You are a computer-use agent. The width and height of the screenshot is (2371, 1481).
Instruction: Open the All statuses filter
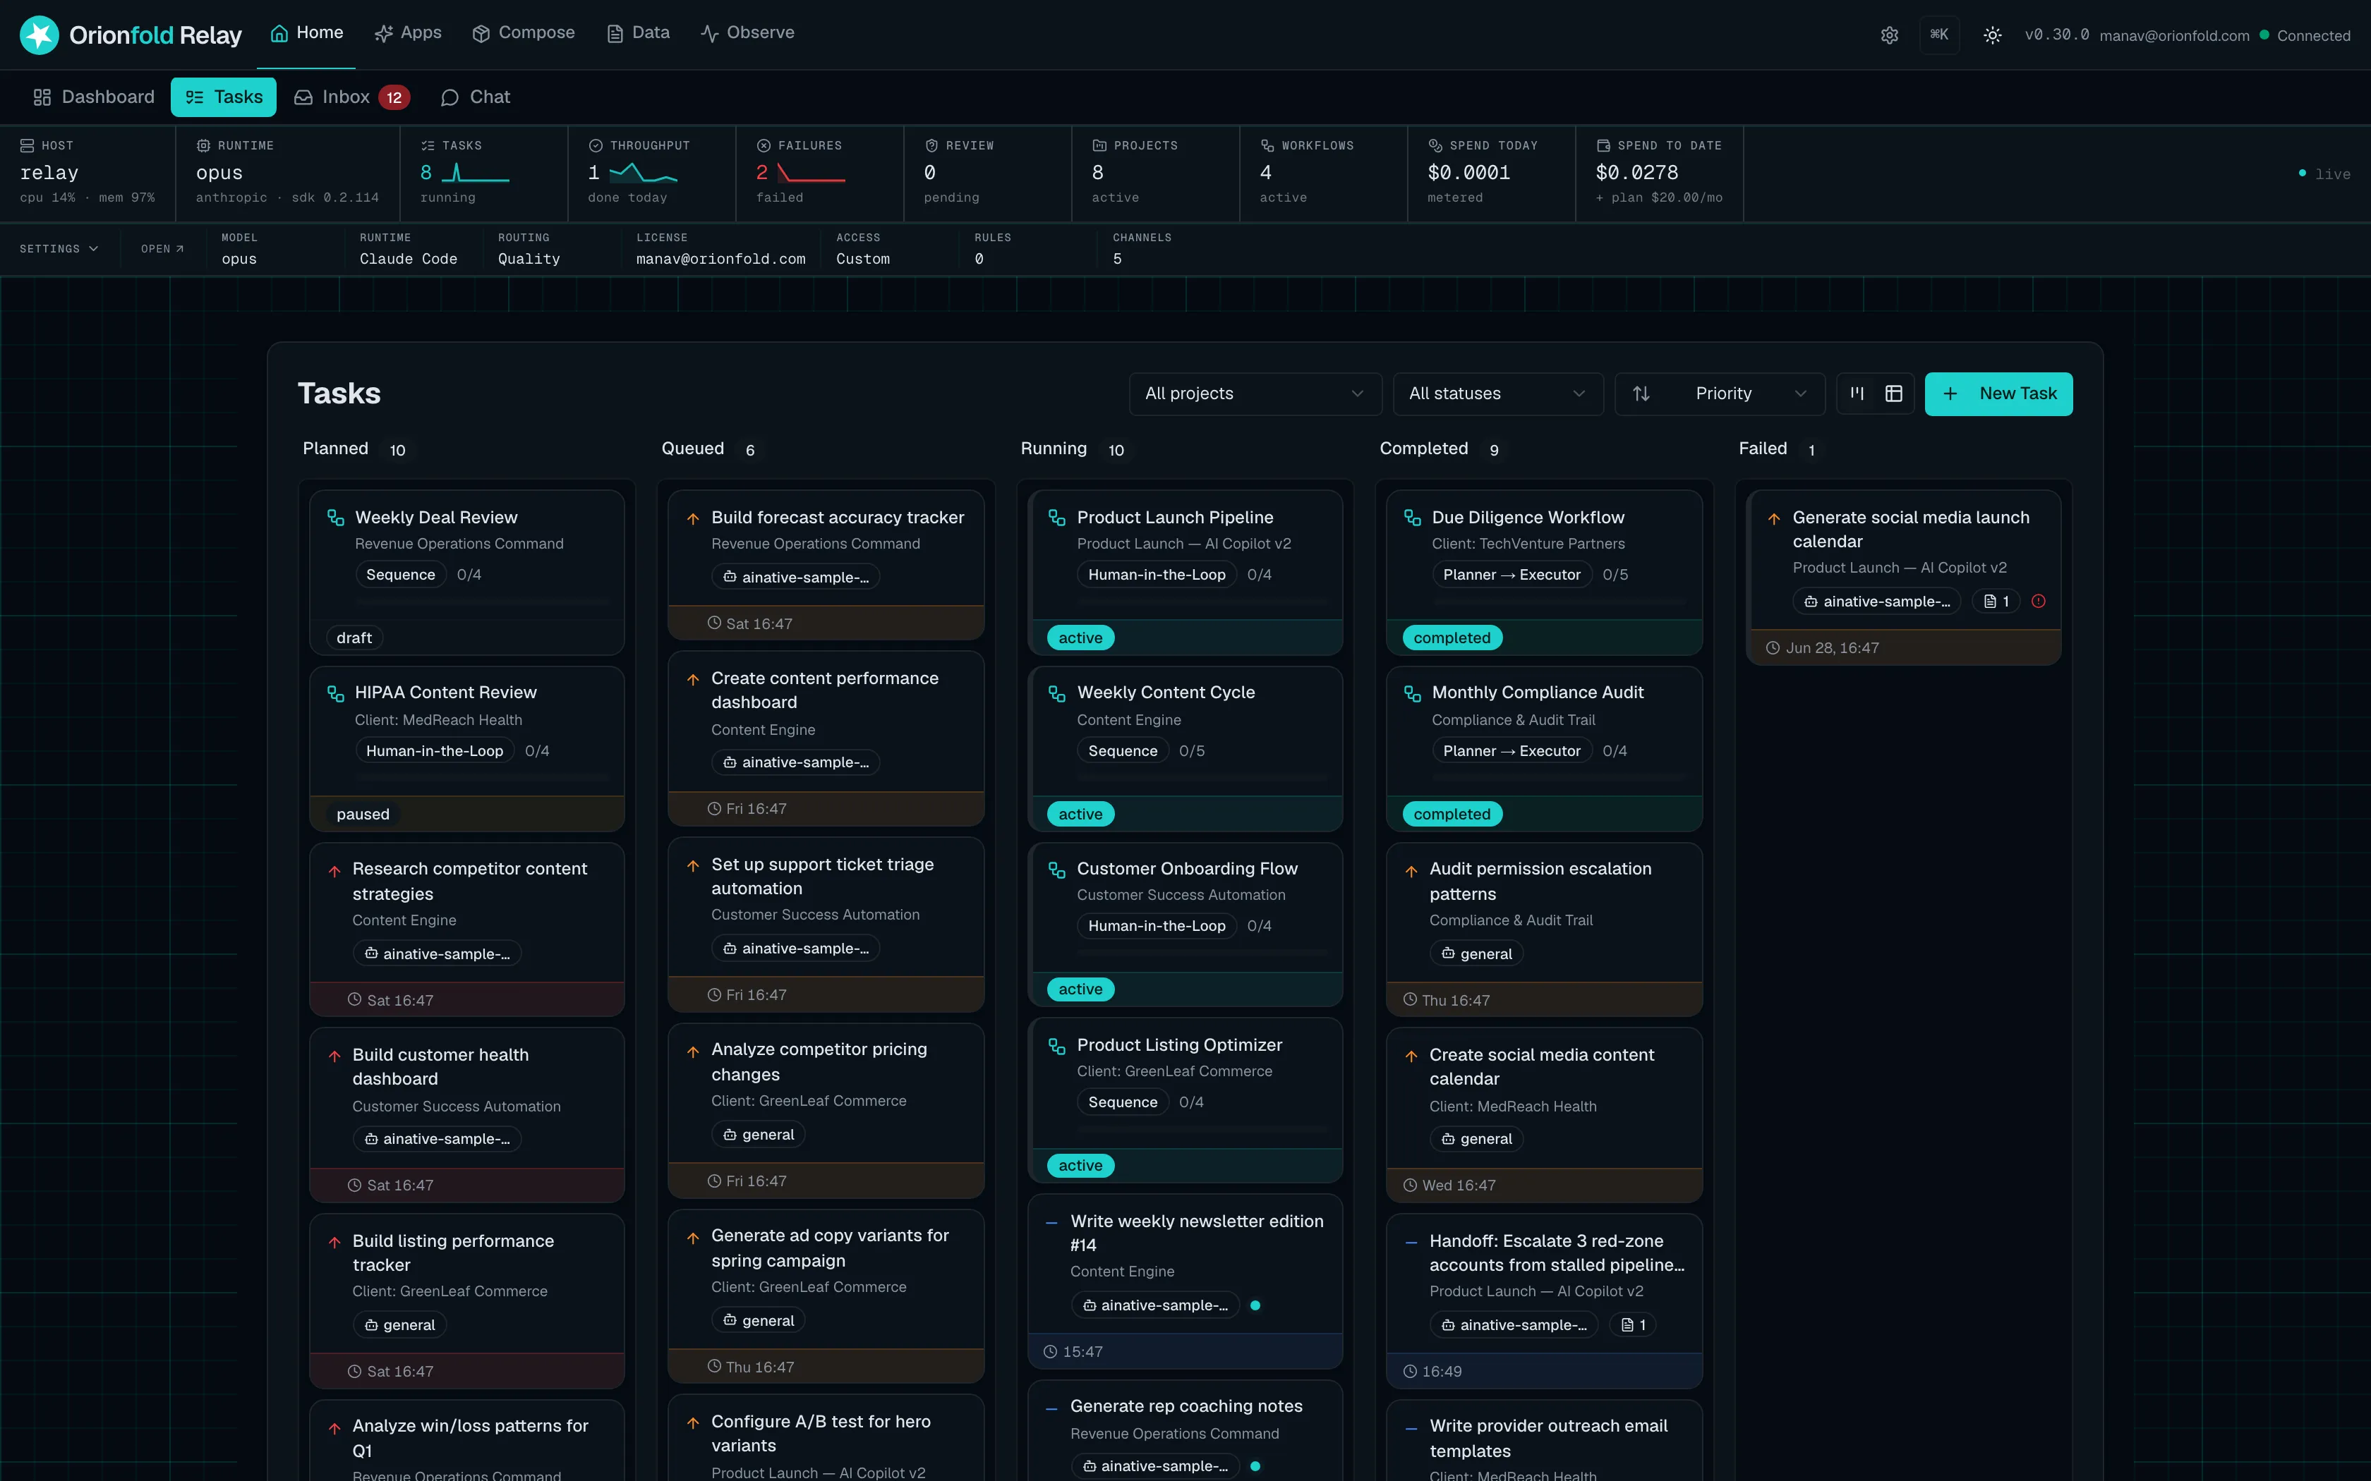click(1498, 394)
